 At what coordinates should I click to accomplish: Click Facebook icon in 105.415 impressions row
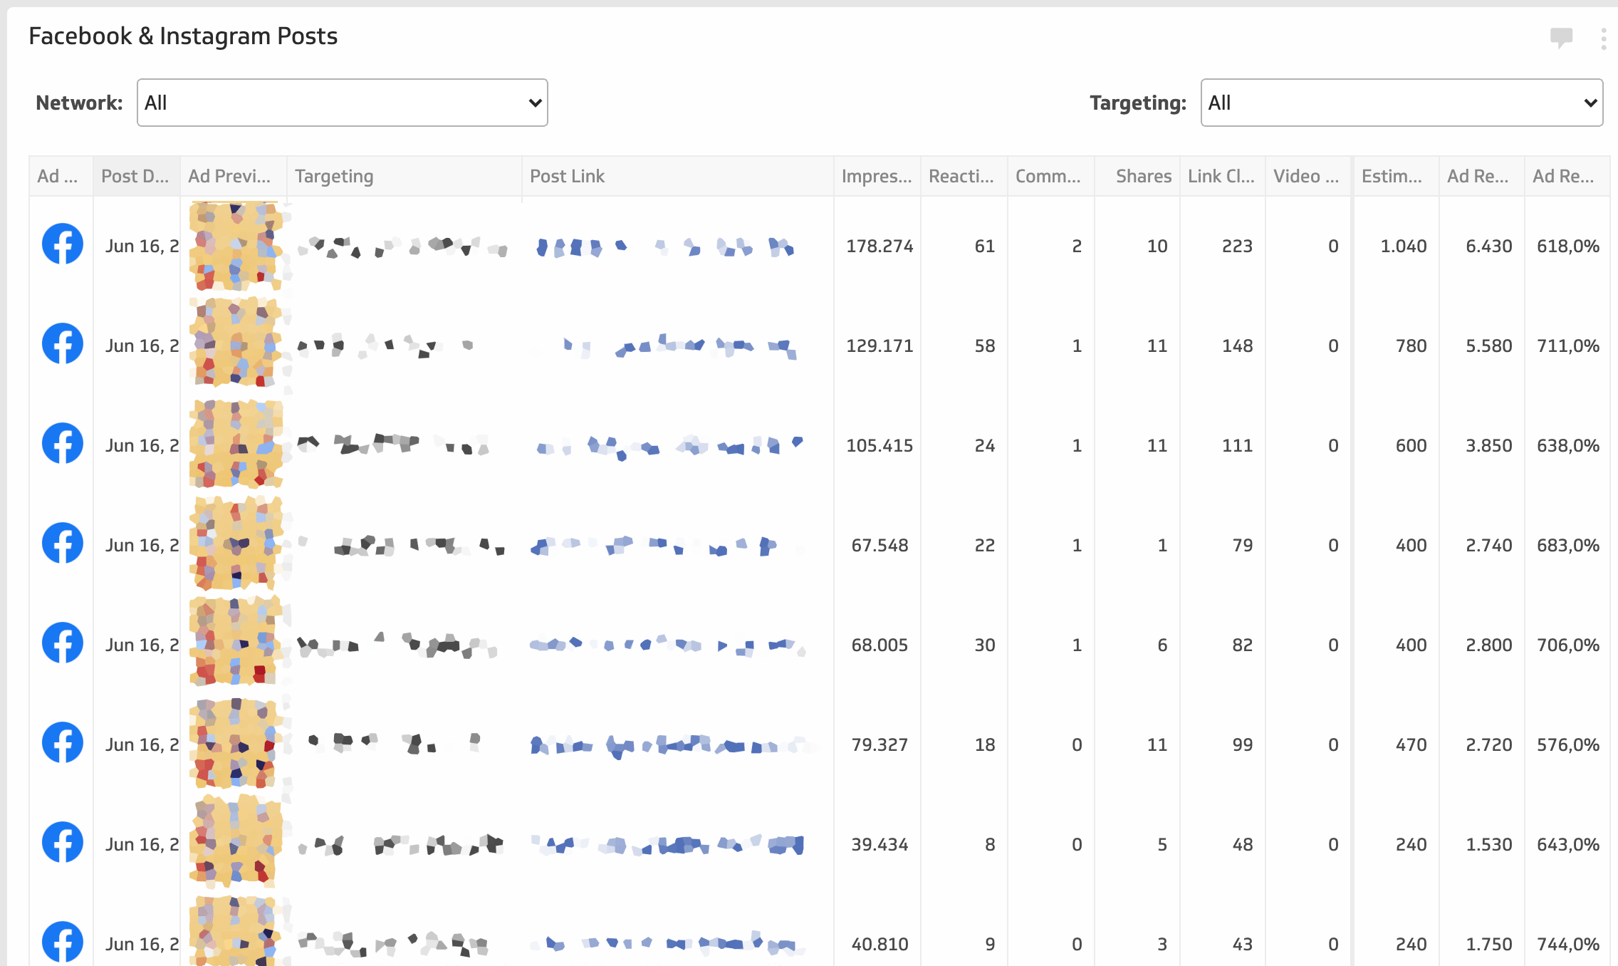coord(63,444)
